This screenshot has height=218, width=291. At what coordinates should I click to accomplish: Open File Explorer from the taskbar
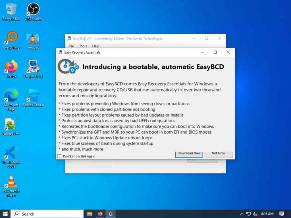coord(90,214)
